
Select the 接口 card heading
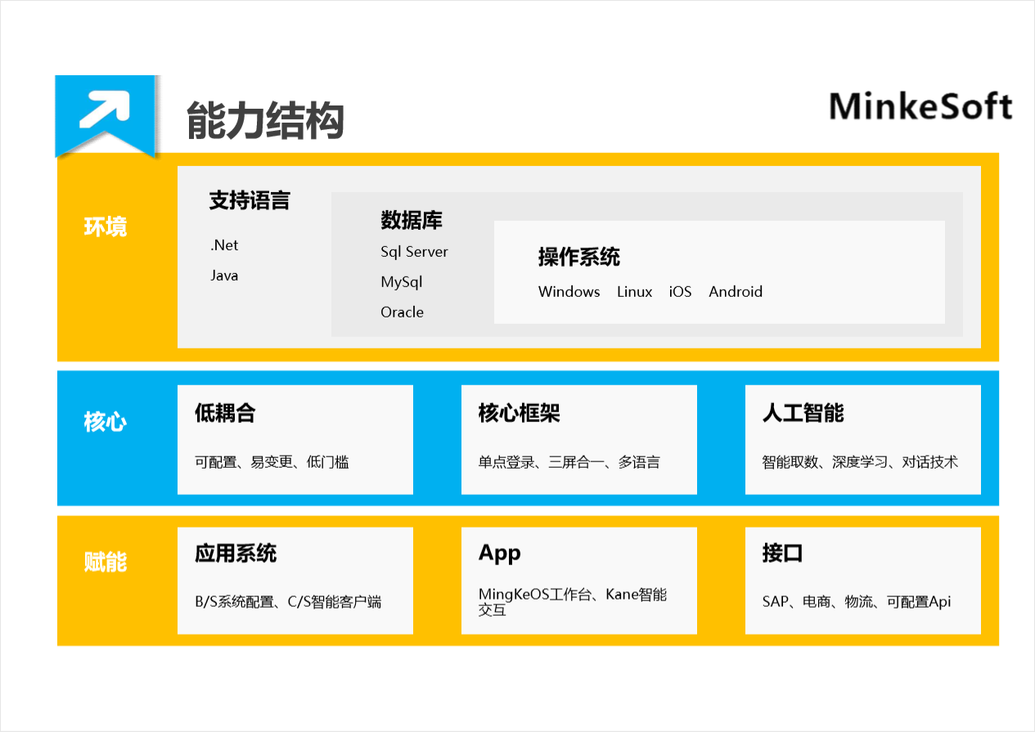783,553
